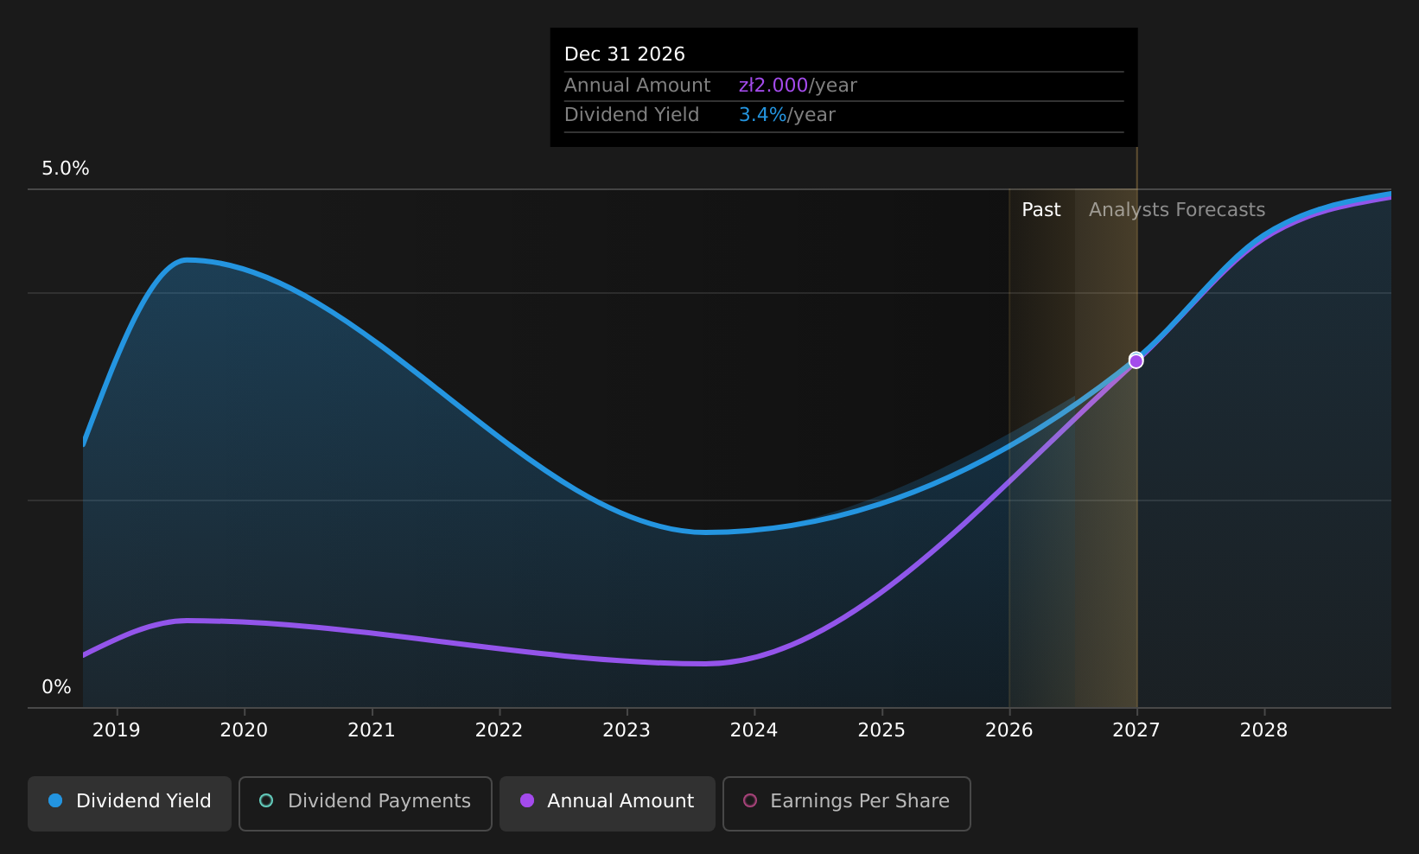
Task: Click the zł2.000/year annual amount value
Action: [x=798, y=86]
